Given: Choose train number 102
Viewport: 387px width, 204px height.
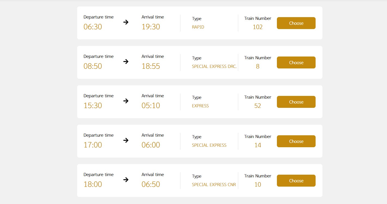Looking at the screenshot, I should [296, 23].
